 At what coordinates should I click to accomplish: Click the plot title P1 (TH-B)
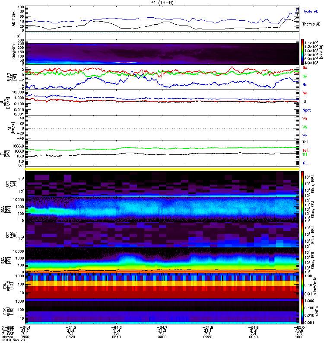click(x=162, y=3)
